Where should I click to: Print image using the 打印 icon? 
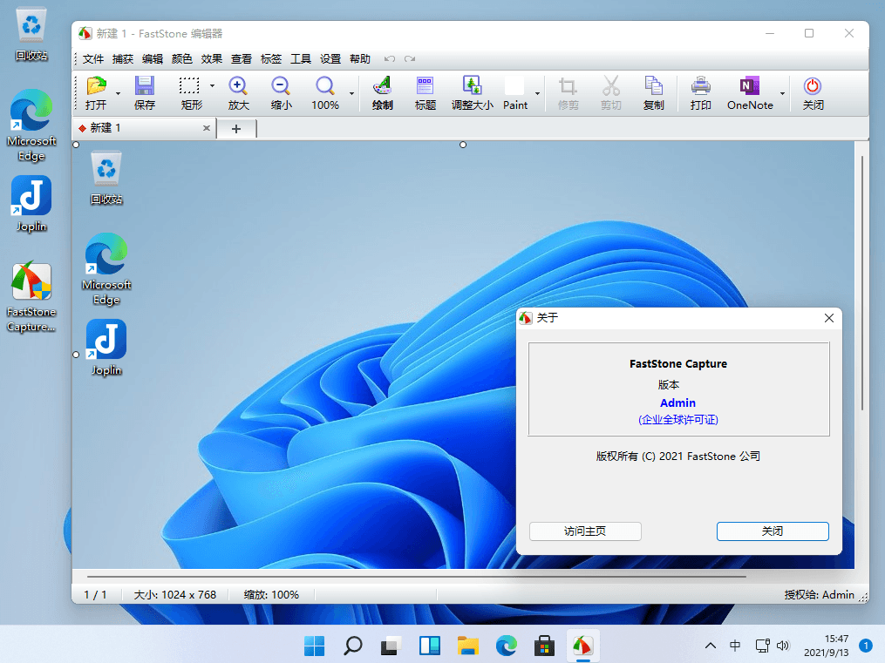tap(700, 93)
